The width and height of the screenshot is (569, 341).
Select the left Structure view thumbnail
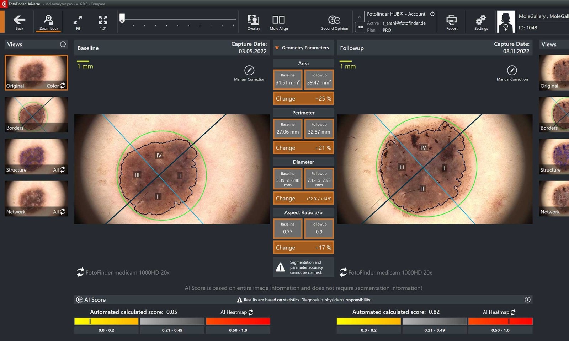tap(36, 156)
